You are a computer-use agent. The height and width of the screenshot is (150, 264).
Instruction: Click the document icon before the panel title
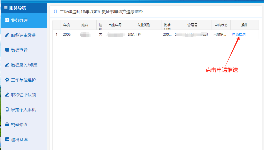56,12
